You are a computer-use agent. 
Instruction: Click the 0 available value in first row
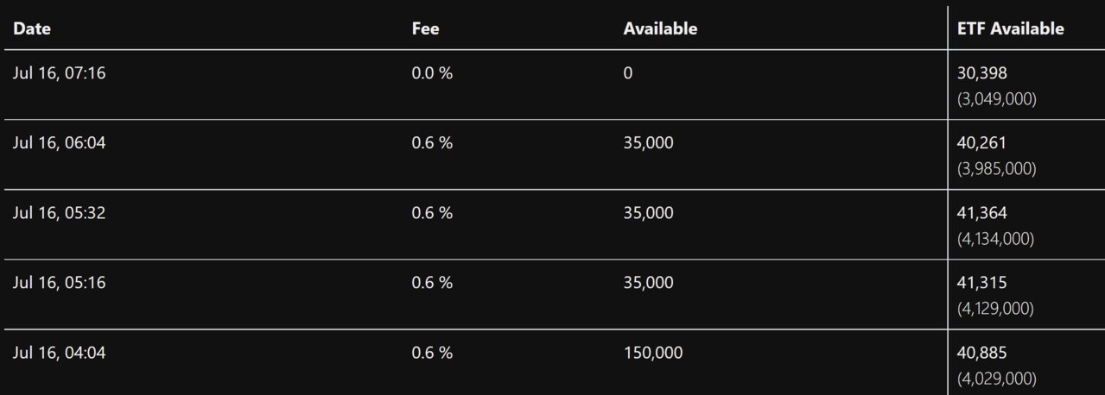(x=628, y=73)
